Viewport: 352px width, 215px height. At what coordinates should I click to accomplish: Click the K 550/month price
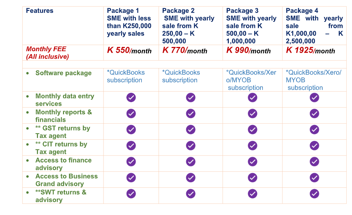[x=129, y=50]
